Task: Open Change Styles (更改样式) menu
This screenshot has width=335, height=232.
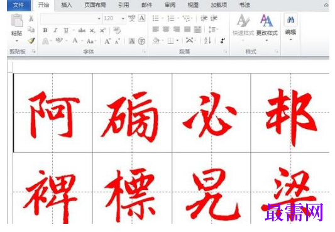Action: 266,27
